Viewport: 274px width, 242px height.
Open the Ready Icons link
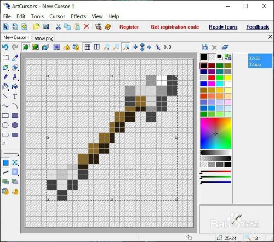[223, 27]
